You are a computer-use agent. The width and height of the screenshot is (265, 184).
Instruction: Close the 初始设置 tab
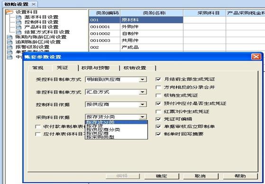tap(34, 4)
